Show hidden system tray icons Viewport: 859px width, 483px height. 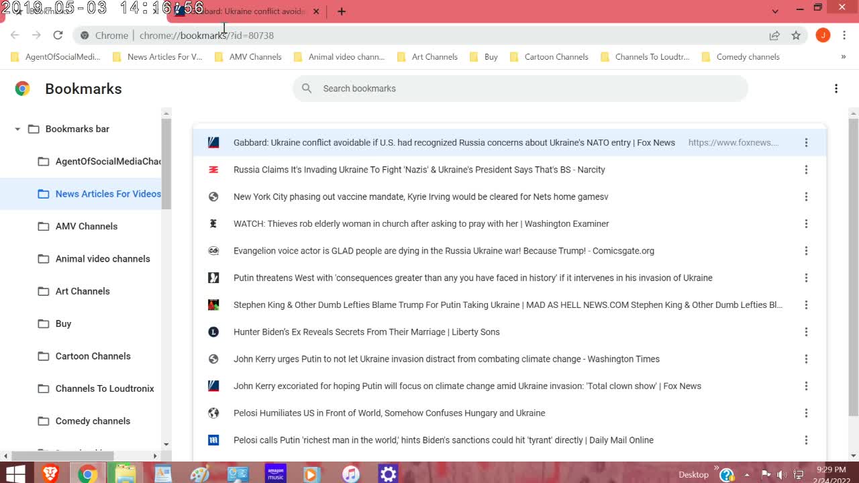click(747, 475)
